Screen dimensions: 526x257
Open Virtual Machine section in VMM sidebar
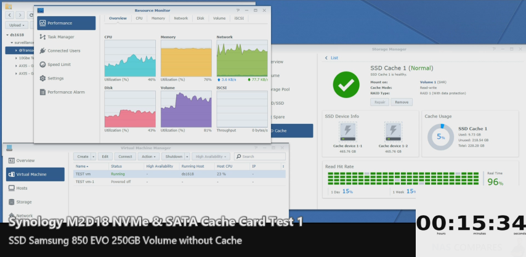point(35,174)
